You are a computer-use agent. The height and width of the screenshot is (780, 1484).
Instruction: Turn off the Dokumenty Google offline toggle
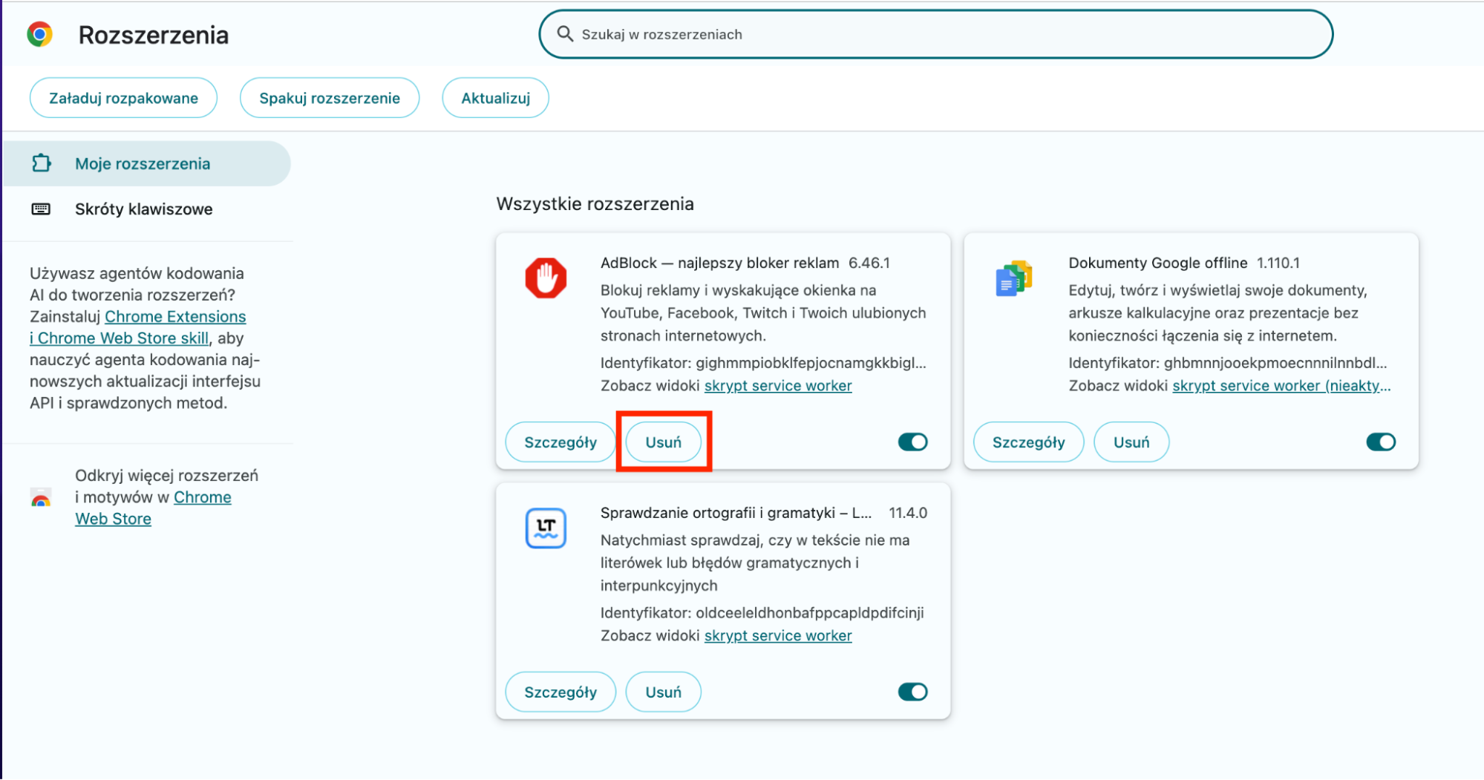(1381, 442)
